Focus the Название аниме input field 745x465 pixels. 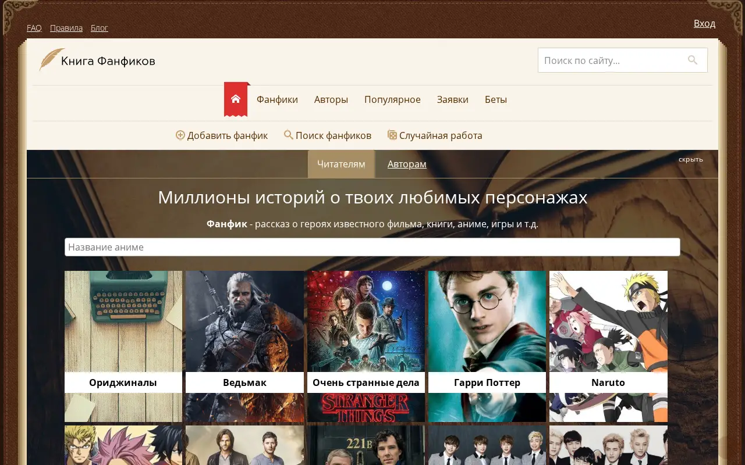tap(372, 247)
